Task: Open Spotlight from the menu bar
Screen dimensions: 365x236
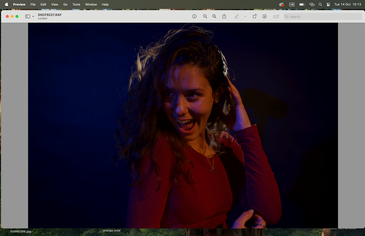Action: pos(320,4)
